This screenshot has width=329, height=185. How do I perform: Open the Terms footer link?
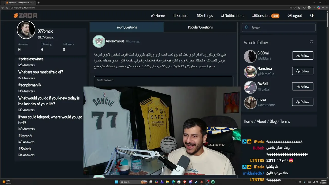tap(285, 121)
